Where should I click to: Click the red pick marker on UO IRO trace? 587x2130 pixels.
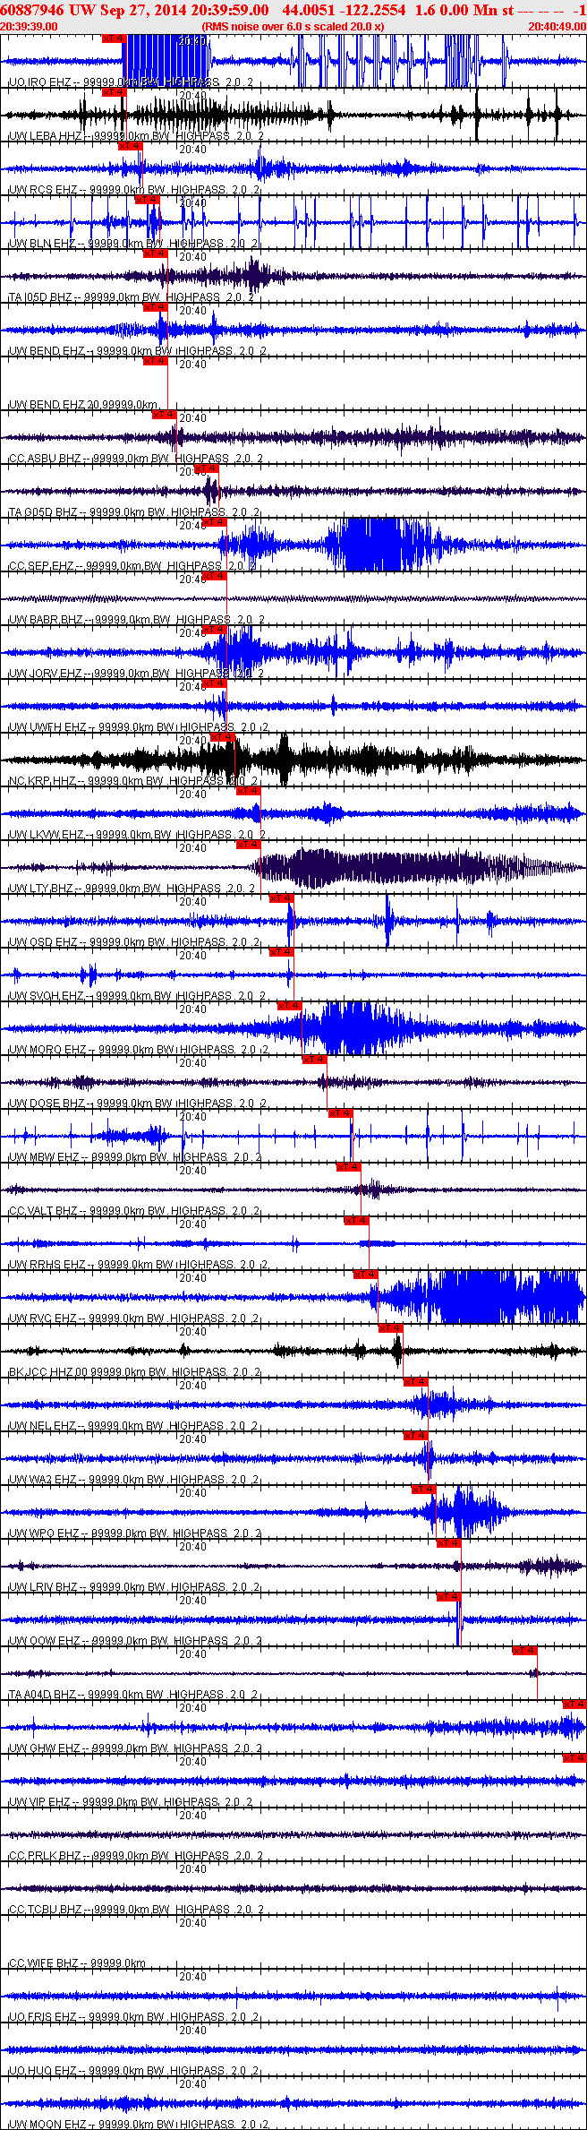pyautogui.click(x=115, y=39)
